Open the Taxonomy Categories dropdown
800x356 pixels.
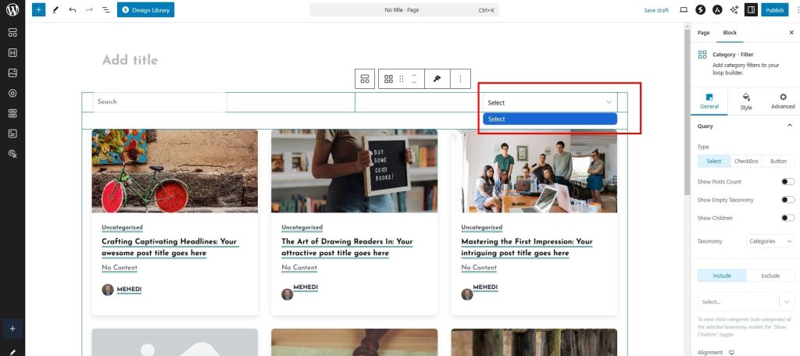point(770,242)
